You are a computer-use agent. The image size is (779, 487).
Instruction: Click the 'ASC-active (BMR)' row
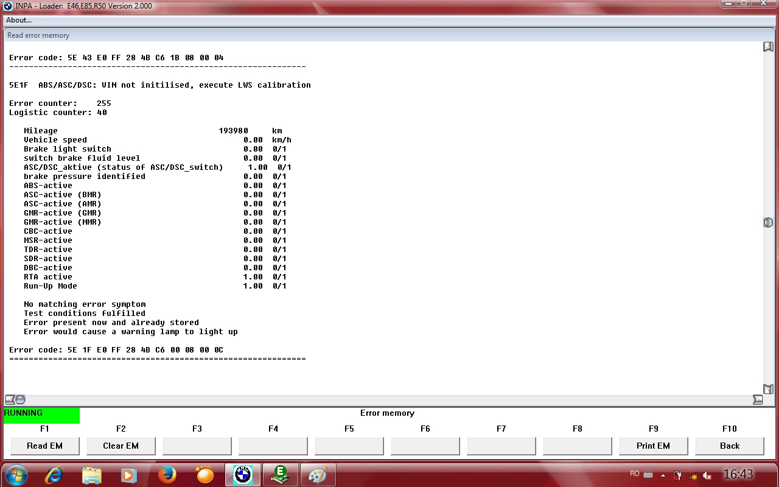click(x=155, y=195)
